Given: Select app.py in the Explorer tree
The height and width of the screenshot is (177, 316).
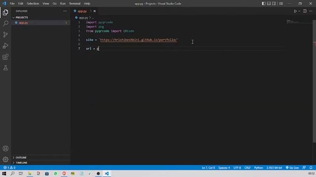Looking at the screenshot, I should click(41, 23).
